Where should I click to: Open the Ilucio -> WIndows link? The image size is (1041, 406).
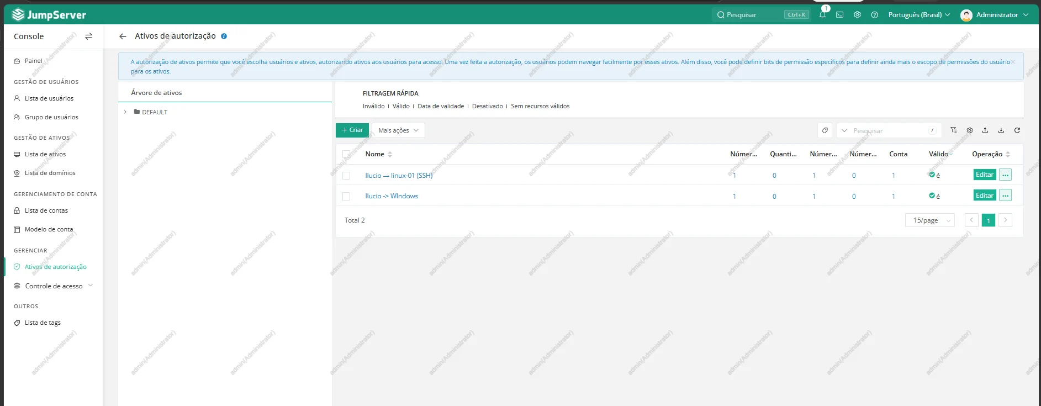pos(392,196)
